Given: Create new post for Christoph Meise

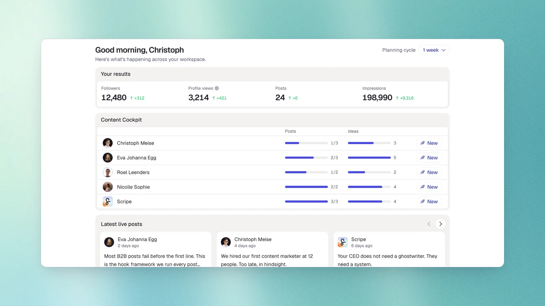Looking at the screenshot, I should (x=429, y=143).
